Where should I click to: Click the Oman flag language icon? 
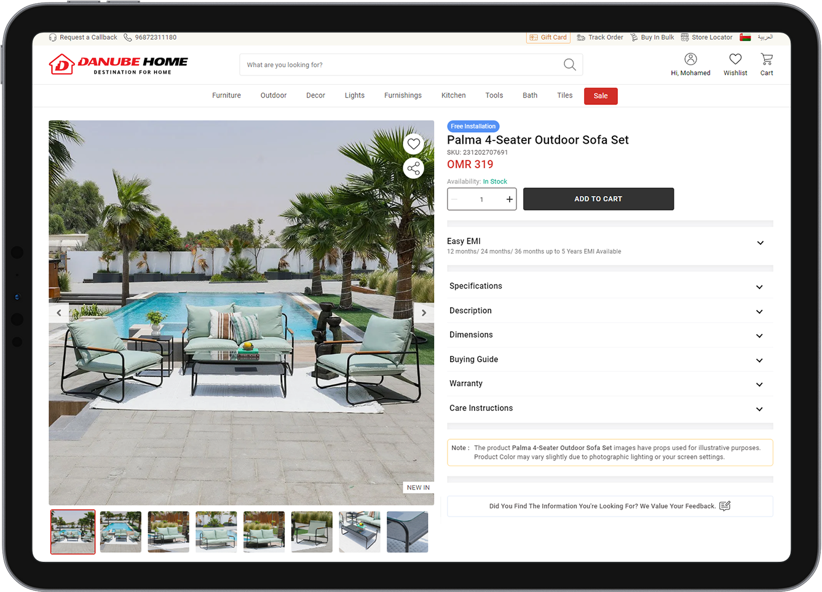pos(745,37)
